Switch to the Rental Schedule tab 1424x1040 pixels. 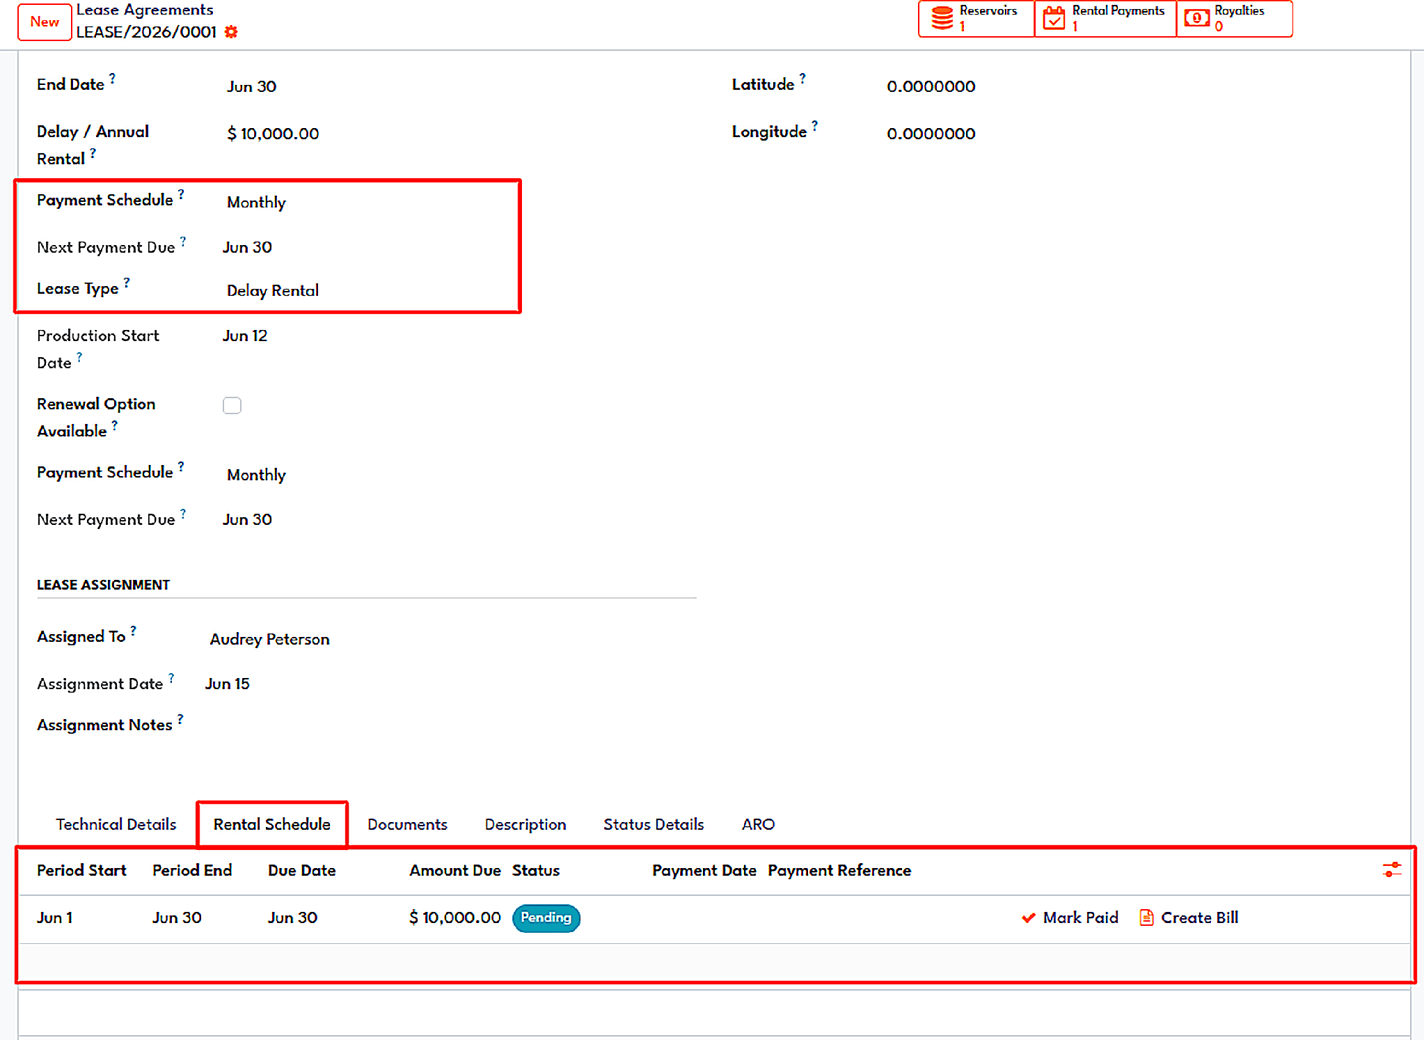coord(272,824)
